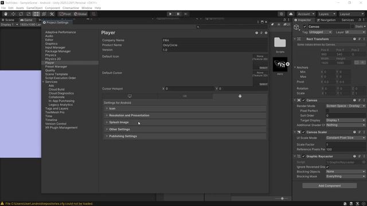Open the custom editor tools icon
Image resolution: width=367 pixels, height=206 pixels.
[52, 14]
